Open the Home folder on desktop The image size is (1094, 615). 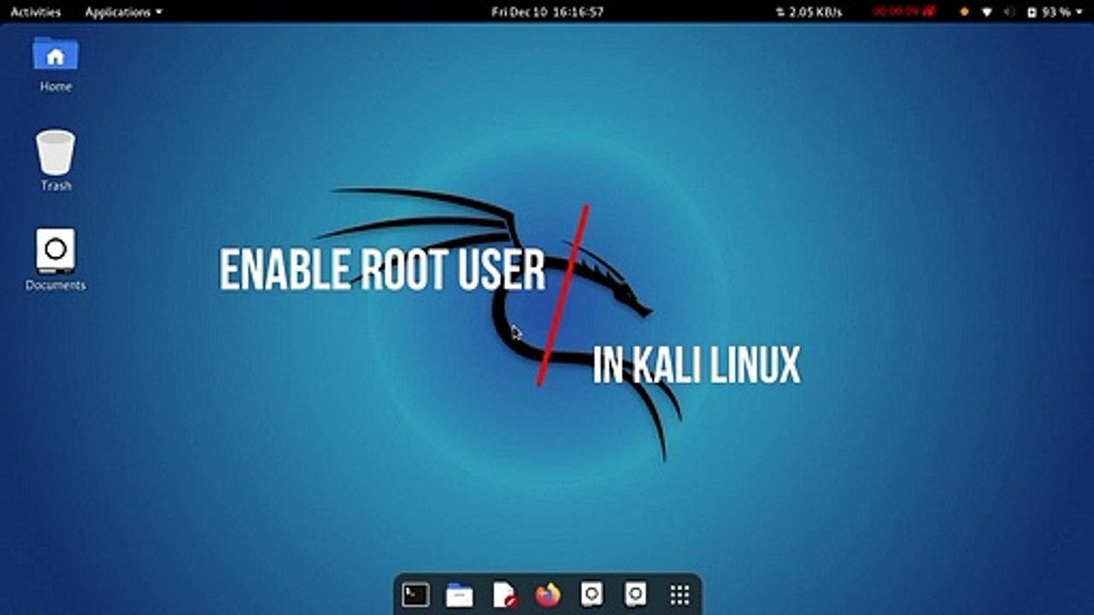tap(56, 63)
